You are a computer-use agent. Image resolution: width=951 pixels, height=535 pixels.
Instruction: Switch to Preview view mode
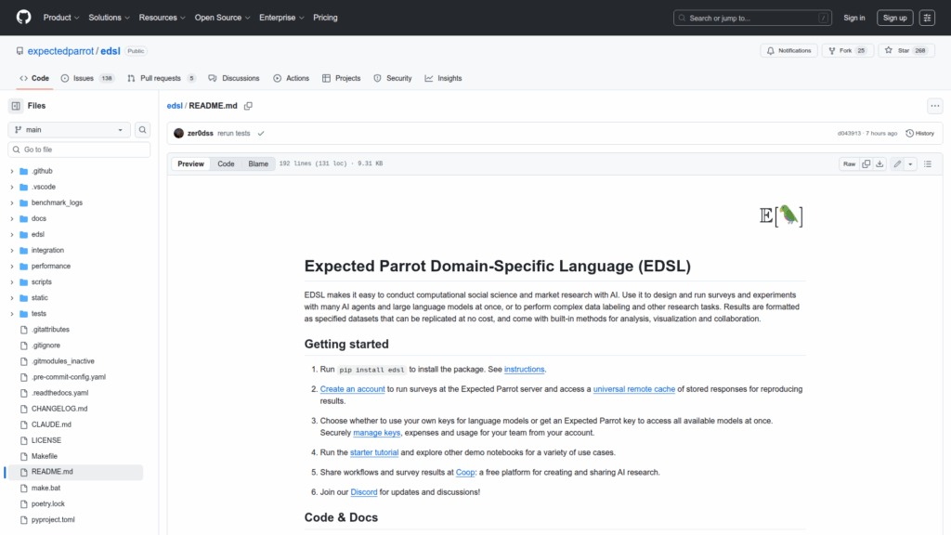(190, 163)
